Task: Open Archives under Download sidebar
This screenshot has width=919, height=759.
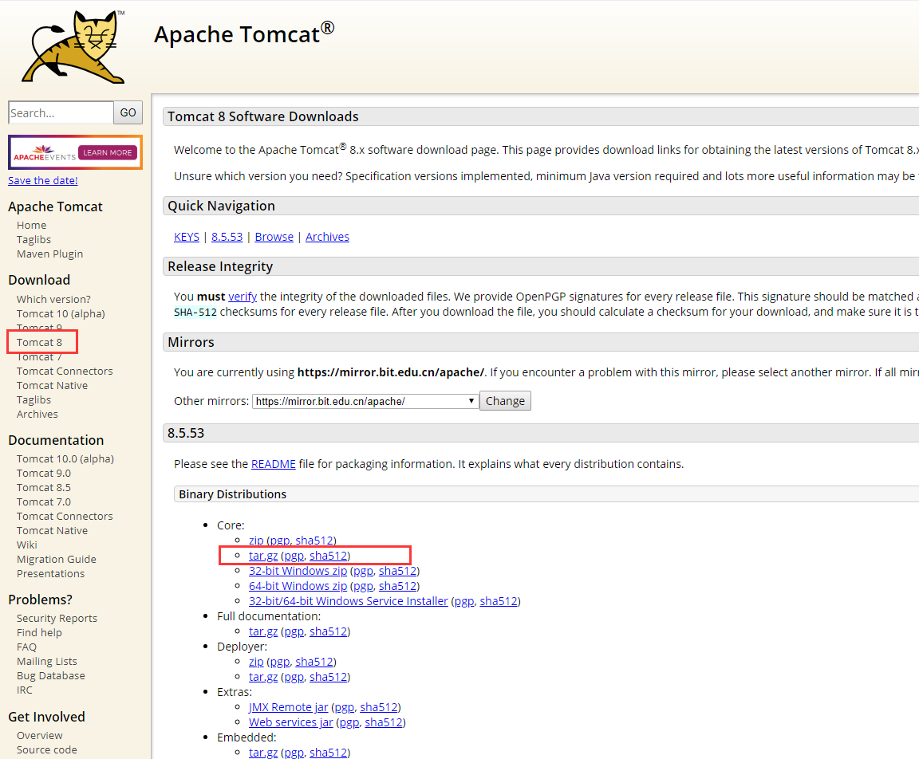Action: 37,414
